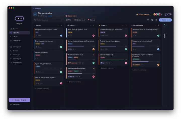The width and height of the screenshot is (181, 121).
Task: Click warning icon on Макет главной страницы
Action: coord(94,68)
